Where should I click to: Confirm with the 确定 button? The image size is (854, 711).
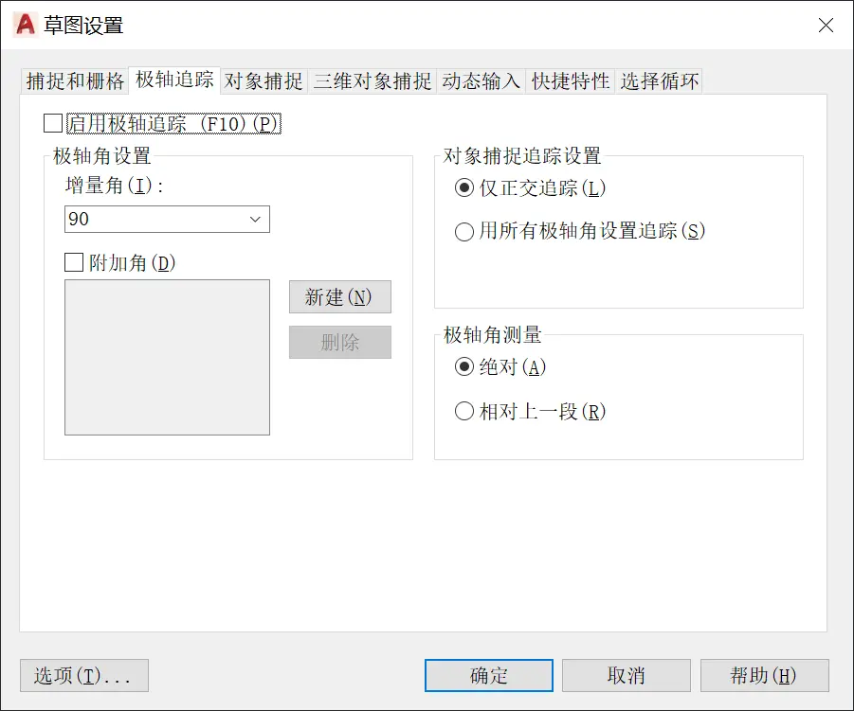[x=488, y=676]
